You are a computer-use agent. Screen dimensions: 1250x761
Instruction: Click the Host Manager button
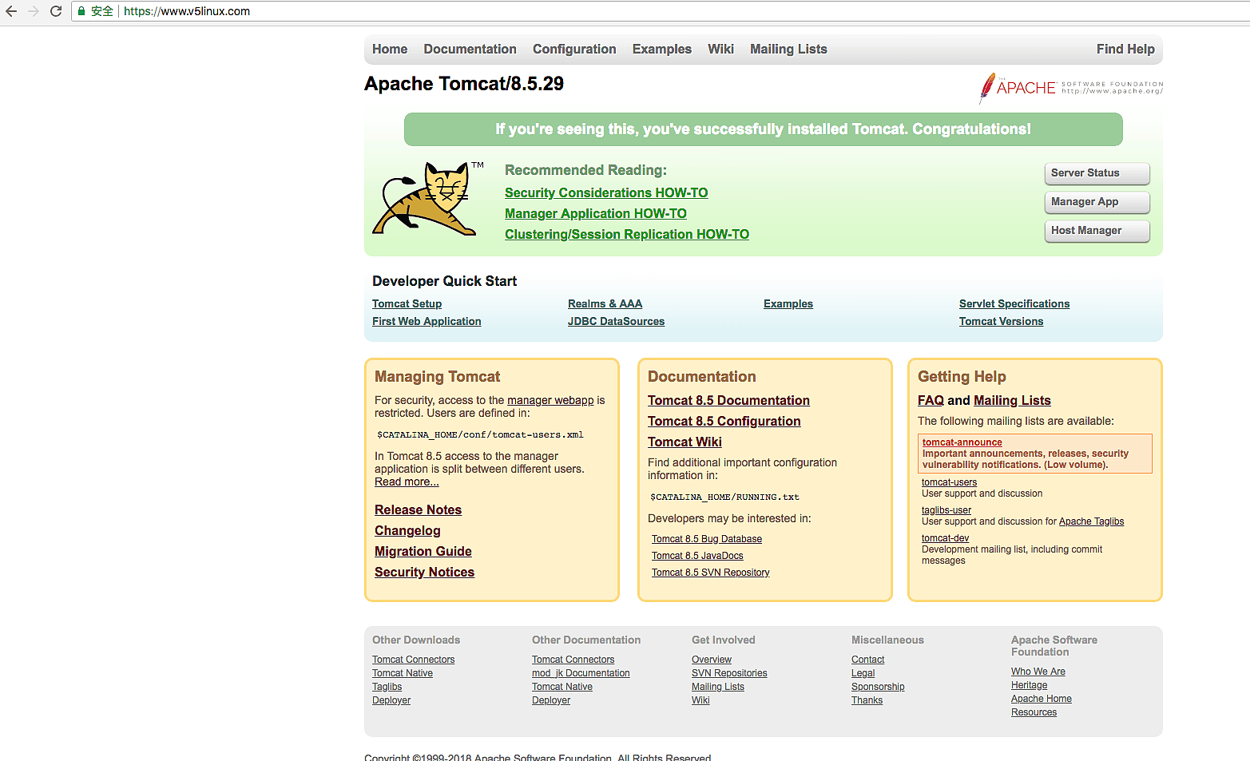click(1097, 231)
